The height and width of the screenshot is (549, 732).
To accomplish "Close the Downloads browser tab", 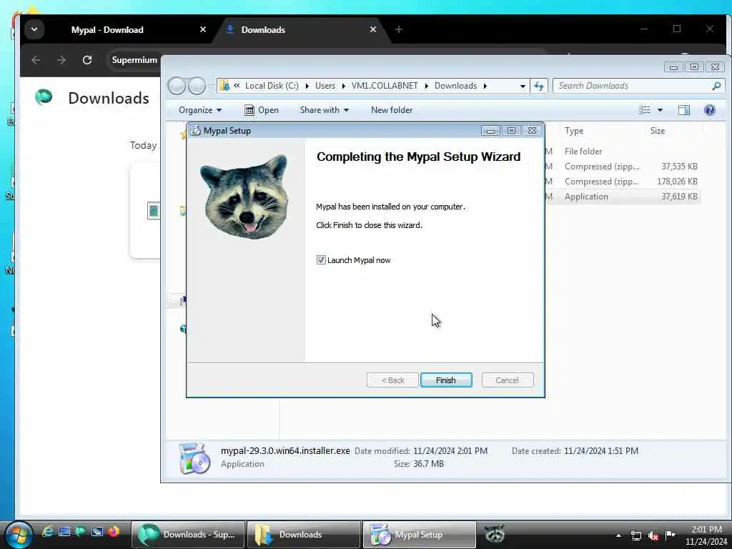I will click(x=373, y=29).
